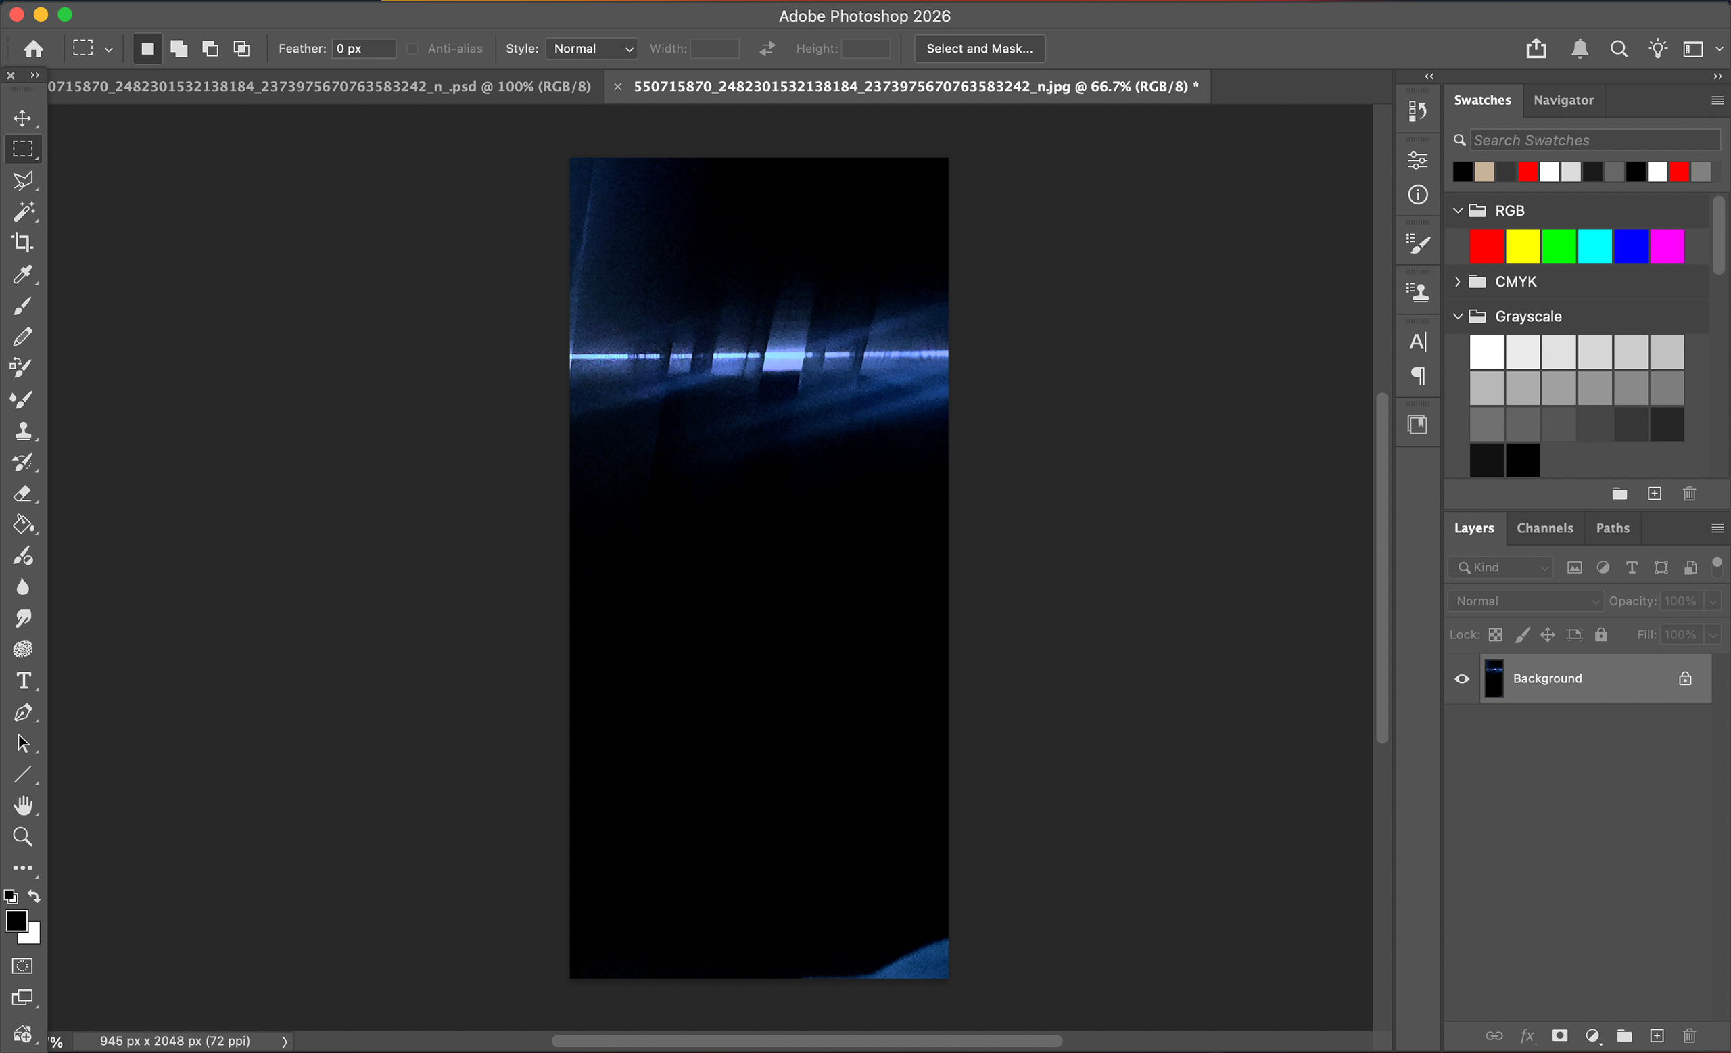
Task: Click the Magic Wand tool
Action: coord(22,212)
